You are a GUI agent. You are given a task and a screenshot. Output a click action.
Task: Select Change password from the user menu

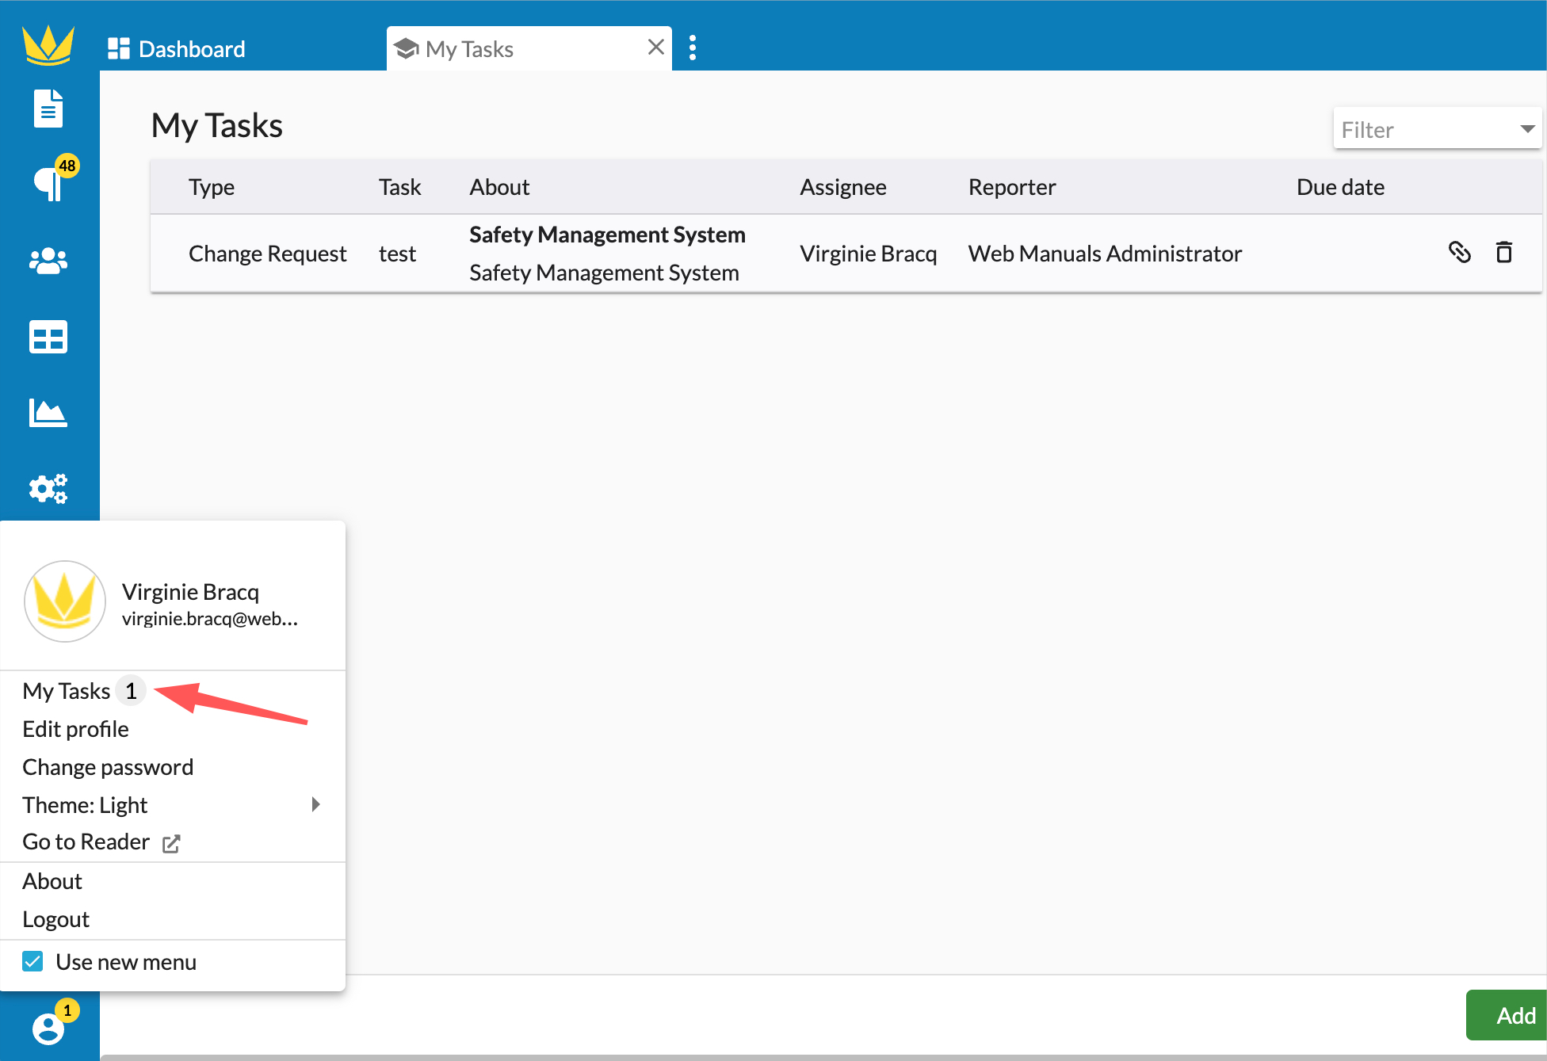[x=108, y=767]
